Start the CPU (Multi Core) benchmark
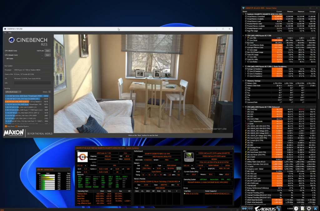The height and width of the screenshot is (211, 320). (47, 51)
